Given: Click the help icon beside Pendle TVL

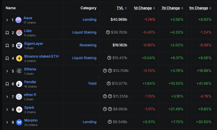Looking at the screenshot, I should point(109,83).
